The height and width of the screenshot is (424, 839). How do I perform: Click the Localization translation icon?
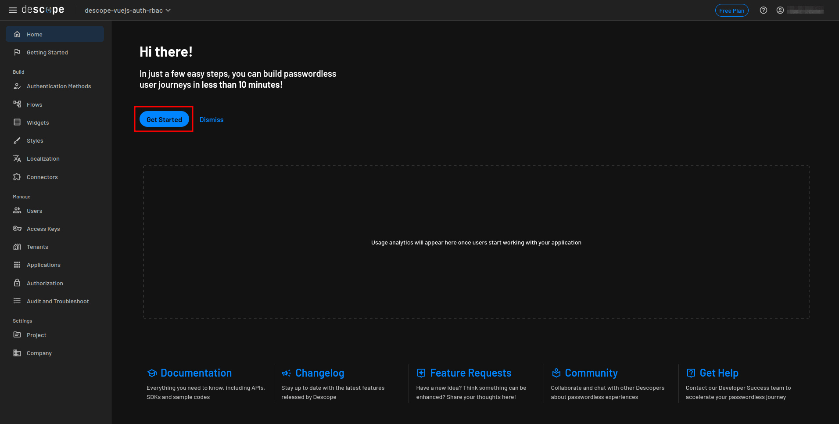tap(17, 158)
